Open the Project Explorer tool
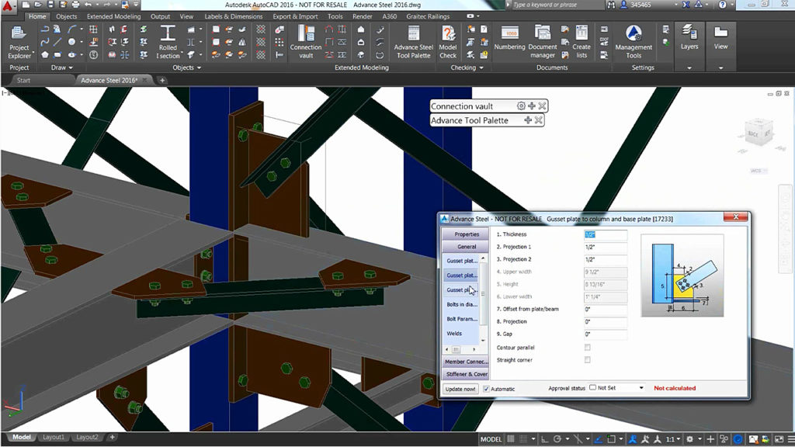 click(19, 43)
